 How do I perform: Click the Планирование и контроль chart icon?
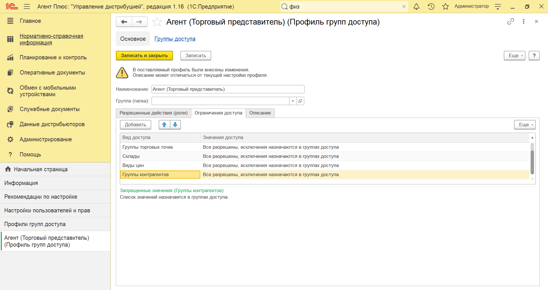(x=10, y=57)
